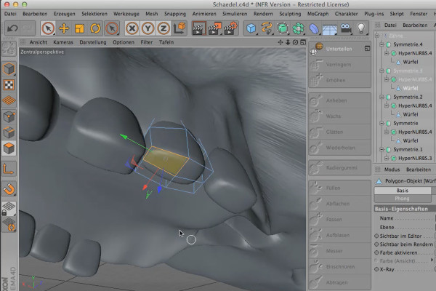The height and width of the screenshot is (291, 436).
Task: Open the Datei menu
Action: coord(10,14)
